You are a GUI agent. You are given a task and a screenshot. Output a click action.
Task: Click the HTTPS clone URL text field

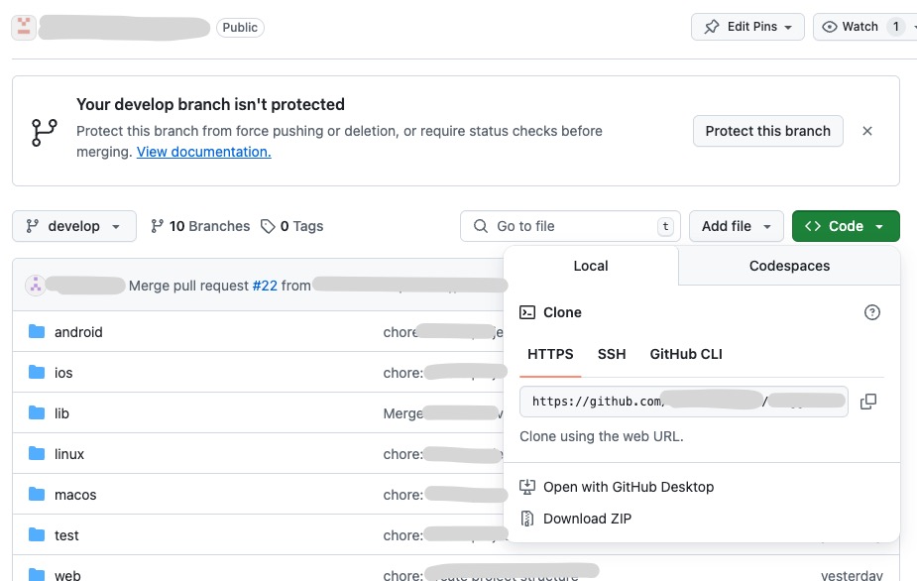point(684,402)
